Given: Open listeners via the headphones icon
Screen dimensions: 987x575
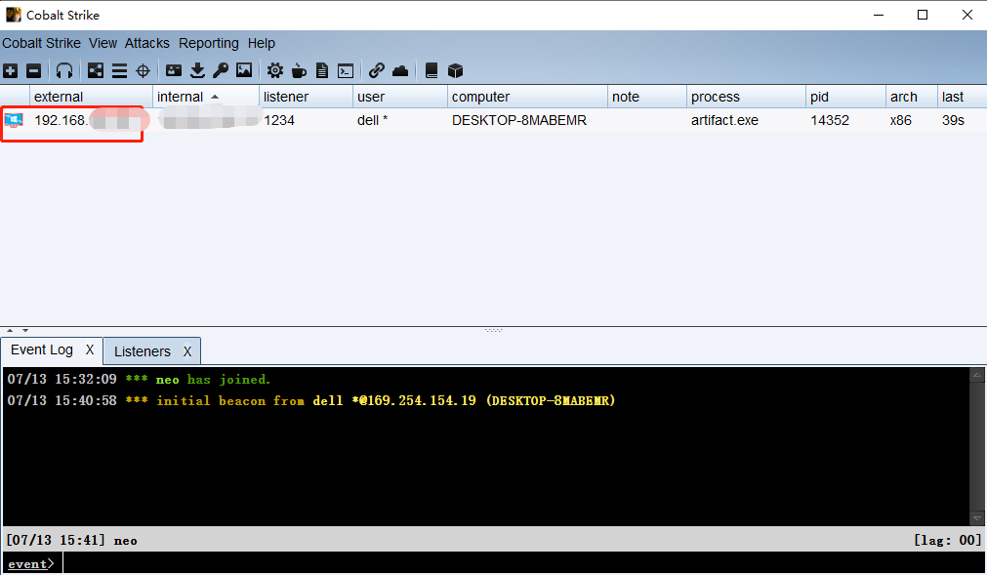Looking at the screenshot, I should pos(64,70).
